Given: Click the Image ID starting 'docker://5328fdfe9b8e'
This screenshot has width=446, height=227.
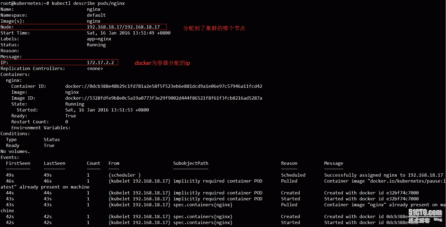Looking at the screenshot, I should pos(164,98).
